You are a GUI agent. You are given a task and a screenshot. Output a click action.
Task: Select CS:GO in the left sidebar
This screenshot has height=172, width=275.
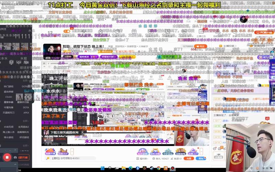click(x=9, y=97)
